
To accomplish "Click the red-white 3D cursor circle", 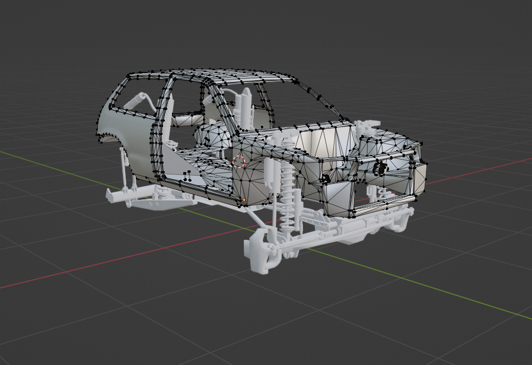I will click(239, 161).
